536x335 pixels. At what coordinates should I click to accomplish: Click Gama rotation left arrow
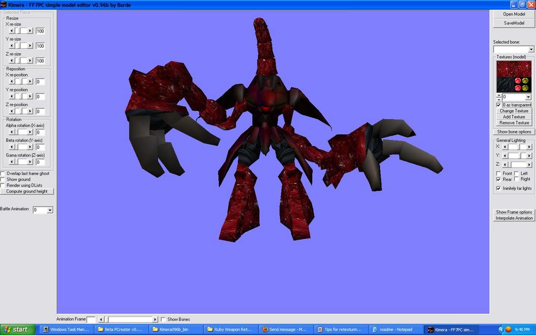pyautogui.click(x=12, y=162)
